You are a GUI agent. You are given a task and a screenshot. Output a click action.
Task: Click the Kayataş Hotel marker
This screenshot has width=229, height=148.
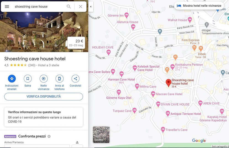coord(222,111)
